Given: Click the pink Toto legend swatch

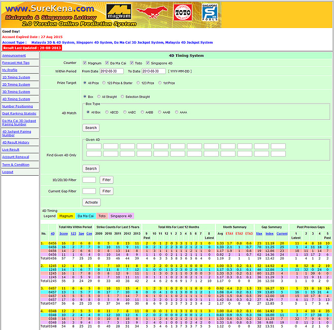Looking at the screenshot, I should coord(102,216).
